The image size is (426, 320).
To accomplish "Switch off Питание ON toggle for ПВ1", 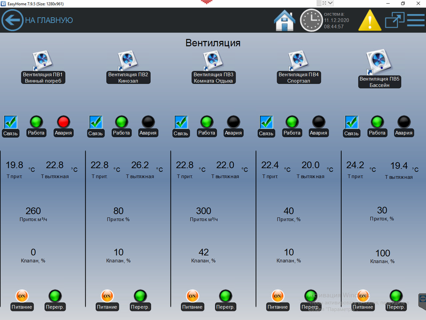I will [x=22, y=296].
